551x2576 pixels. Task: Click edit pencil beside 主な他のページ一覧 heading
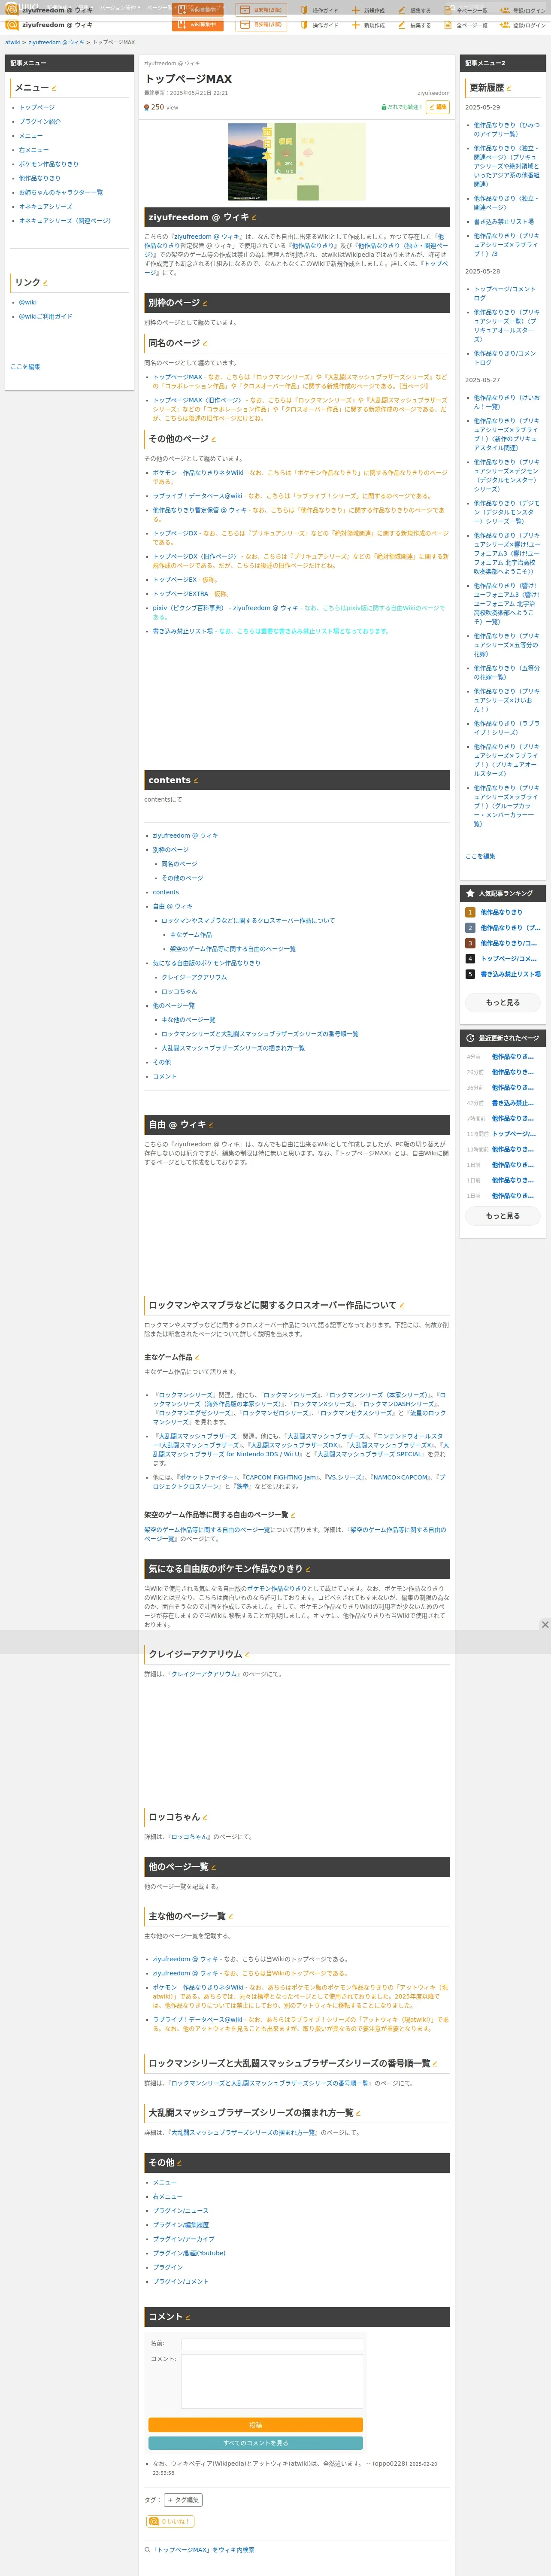(230, 1917)
